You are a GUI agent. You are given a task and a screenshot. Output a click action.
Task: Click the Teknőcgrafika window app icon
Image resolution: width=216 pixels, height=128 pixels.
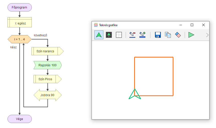(x=96, y=25)
